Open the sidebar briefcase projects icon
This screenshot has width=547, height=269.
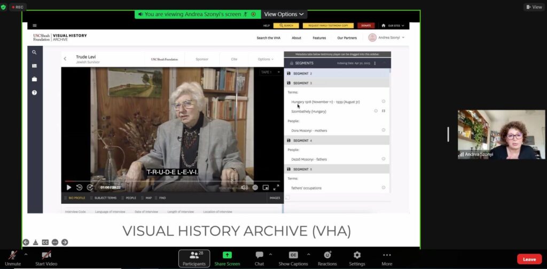[34, 79]
